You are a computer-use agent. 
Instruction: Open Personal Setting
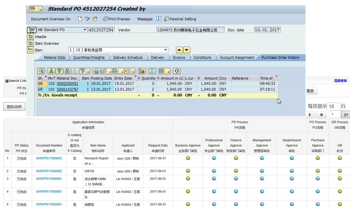[x=180, y=19]
